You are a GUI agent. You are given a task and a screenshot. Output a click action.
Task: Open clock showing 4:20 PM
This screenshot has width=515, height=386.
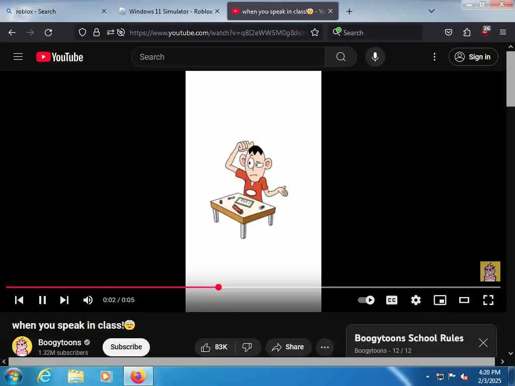pos(489,376)
